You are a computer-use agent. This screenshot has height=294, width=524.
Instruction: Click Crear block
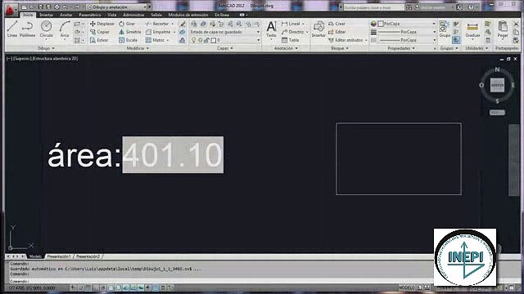tap(337, 24)
